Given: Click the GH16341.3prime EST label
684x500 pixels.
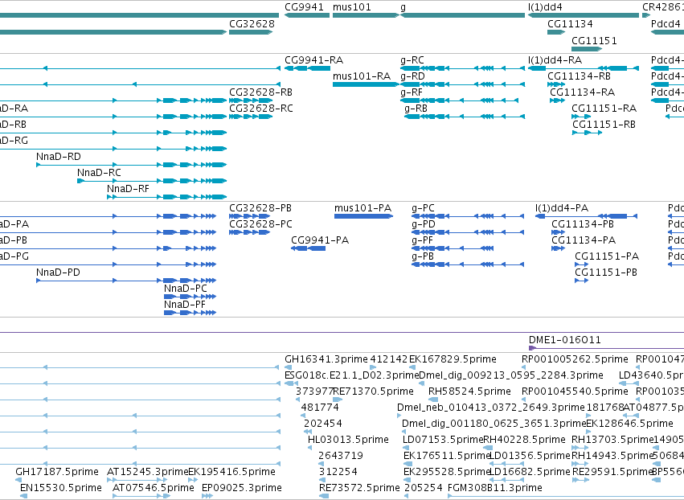Looking at the screenshot, I should [326, 359].
